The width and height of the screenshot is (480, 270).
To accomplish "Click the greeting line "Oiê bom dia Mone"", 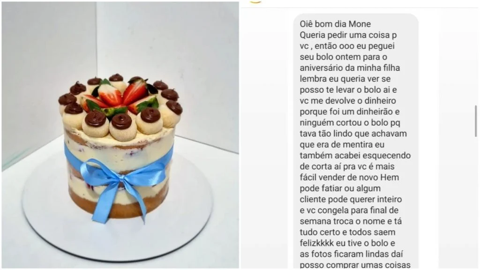I will click(335, 24).
